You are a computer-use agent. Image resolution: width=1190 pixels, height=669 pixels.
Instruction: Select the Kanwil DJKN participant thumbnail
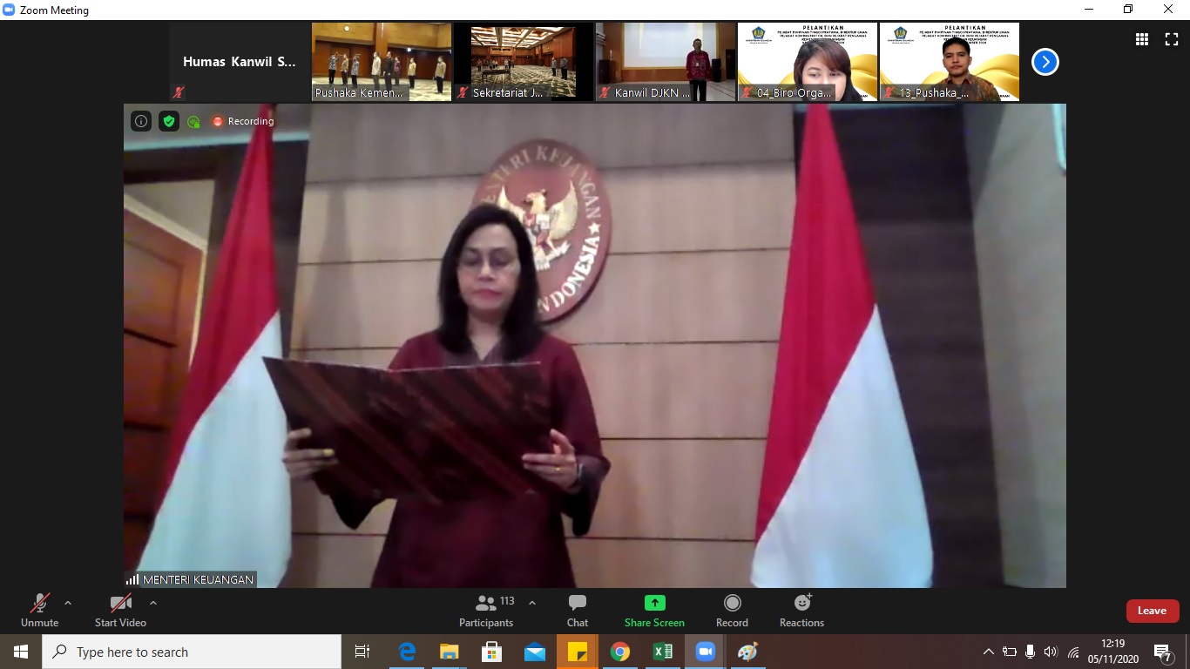(x=666, y=62)
